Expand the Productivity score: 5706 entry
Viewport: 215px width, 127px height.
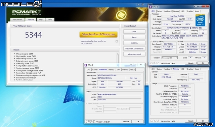click(x=15, y=59)
